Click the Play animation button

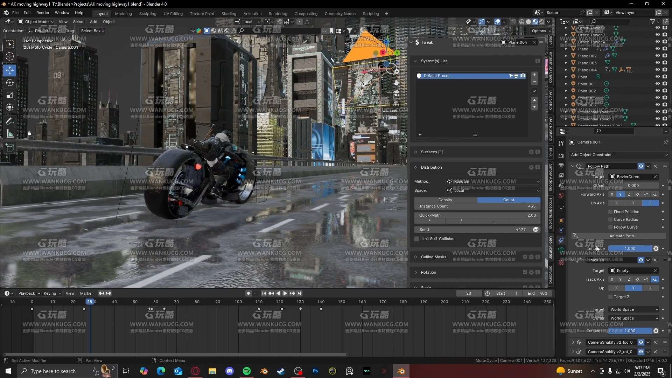coord(285,293)
